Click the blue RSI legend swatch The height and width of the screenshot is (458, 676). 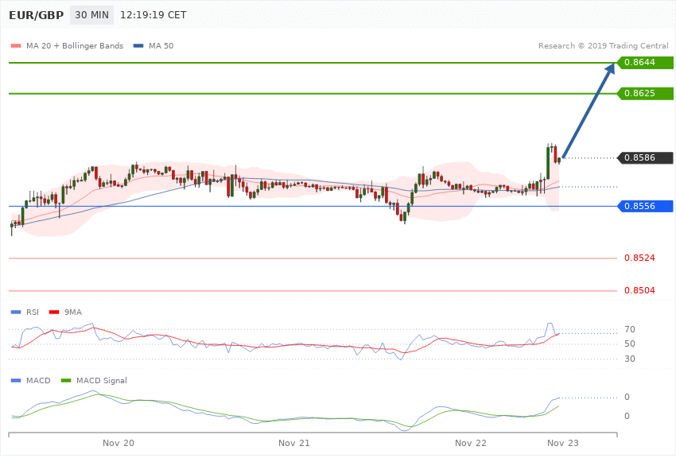tap(16, 312)
